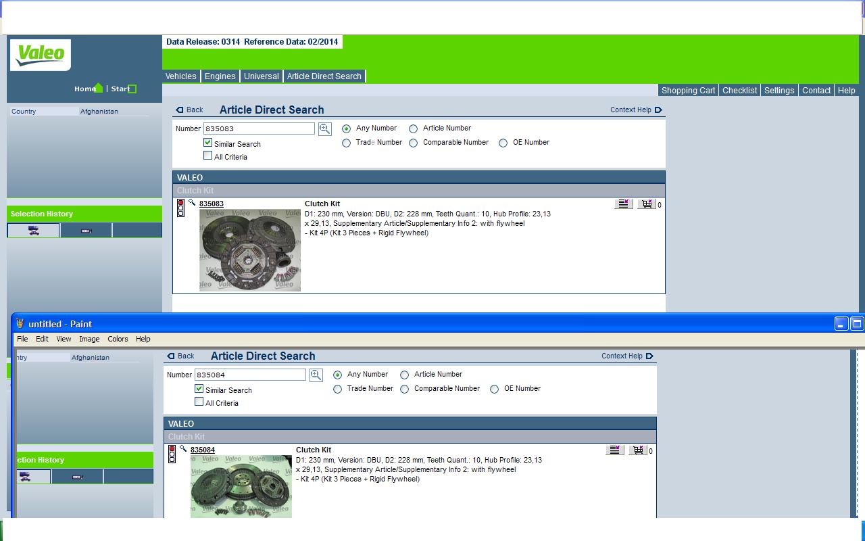Select the Article Number radio button
Screen dimensions: 865x541
click(x=414, y=128)
